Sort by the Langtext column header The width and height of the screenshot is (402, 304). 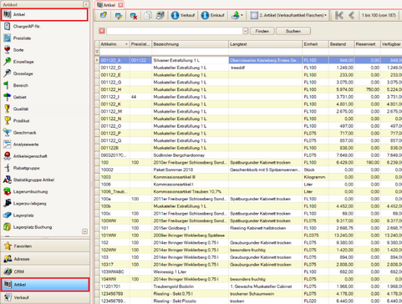coord(265,44)
